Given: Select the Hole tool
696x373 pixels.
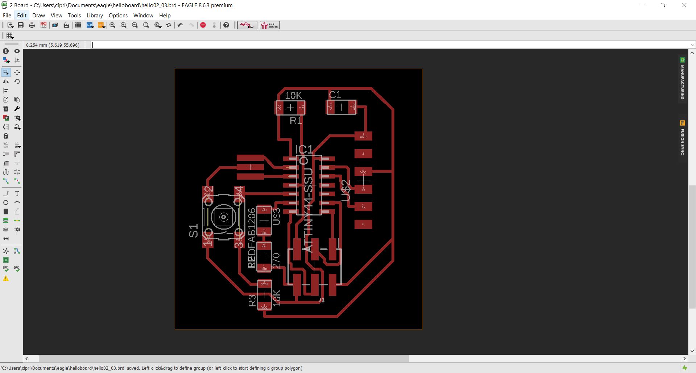Looking at the screenshot, I should 6,230.
